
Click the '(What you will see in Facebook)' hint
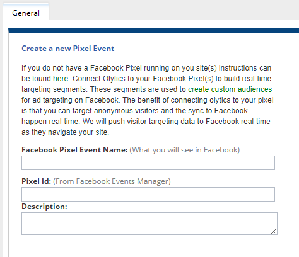(185, 150)
